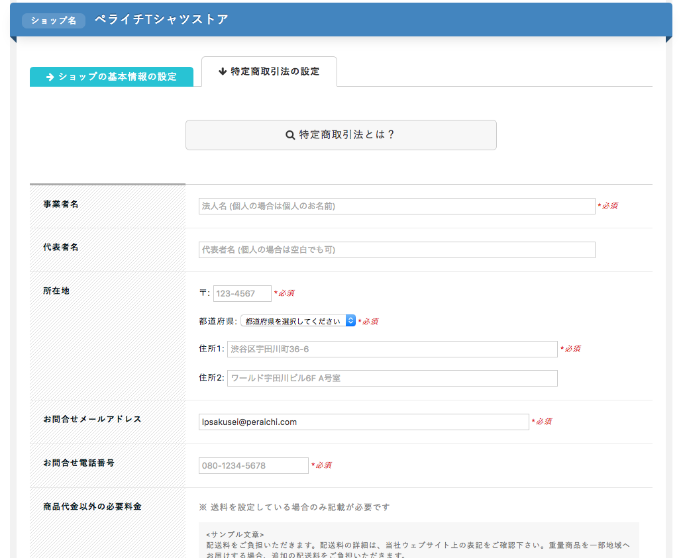683x558 pixels.
Task: Open the 特定商取引法とは？ help button
Action: 341,134
